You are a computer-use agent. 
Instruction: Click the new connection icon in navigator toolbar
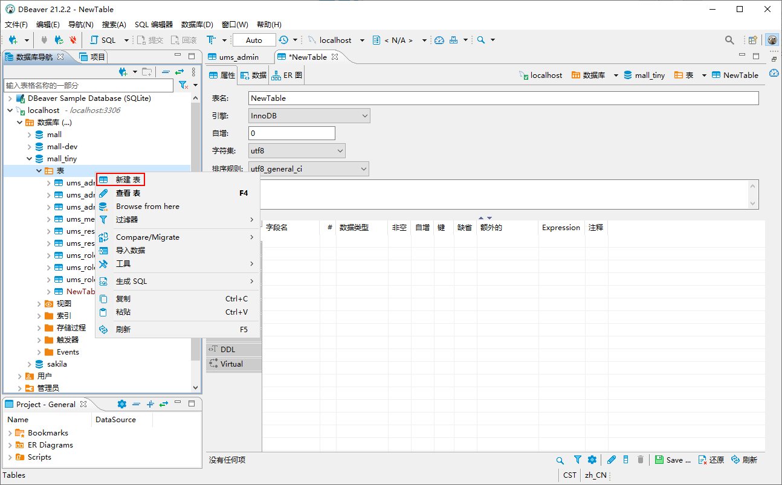click(x=123, y=72)
